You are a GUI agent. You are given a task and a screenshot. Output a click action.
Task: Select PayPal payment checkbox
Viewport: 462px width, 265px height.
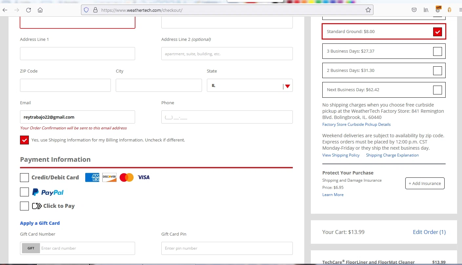(x=24, y=192)
